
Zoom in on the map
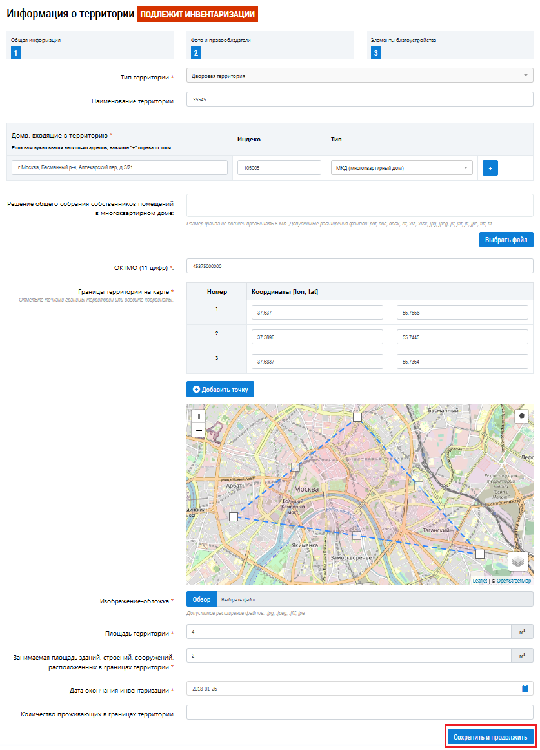(x=199, y=417)
